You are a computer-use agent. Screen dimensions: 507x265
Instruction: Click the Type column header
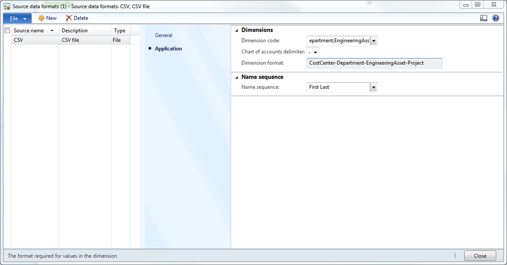click(121, 30)
